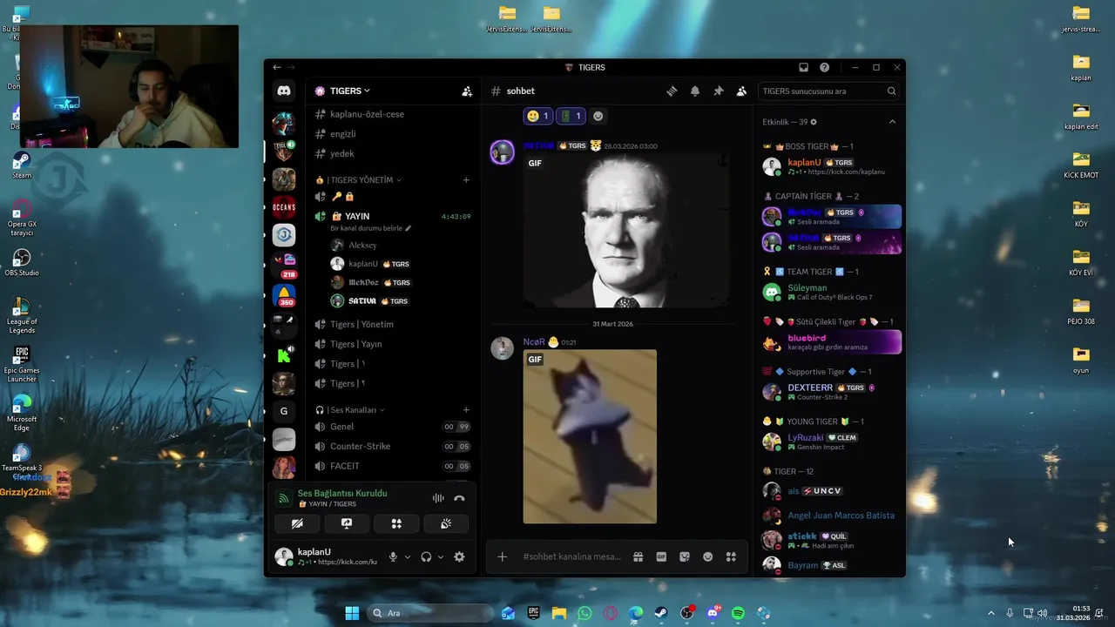The height and width of the screenshot is (627, 1115).
Task: Open microphone input options arrow
Action: (407, 557)
